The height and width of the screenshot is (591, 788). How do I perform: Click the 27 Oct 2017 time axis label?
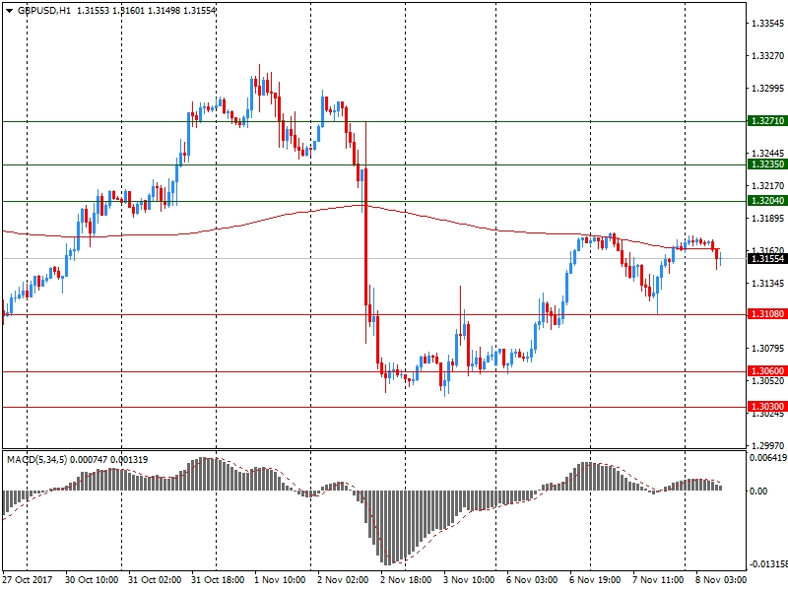pyautogui.click(x=28, y=580)
